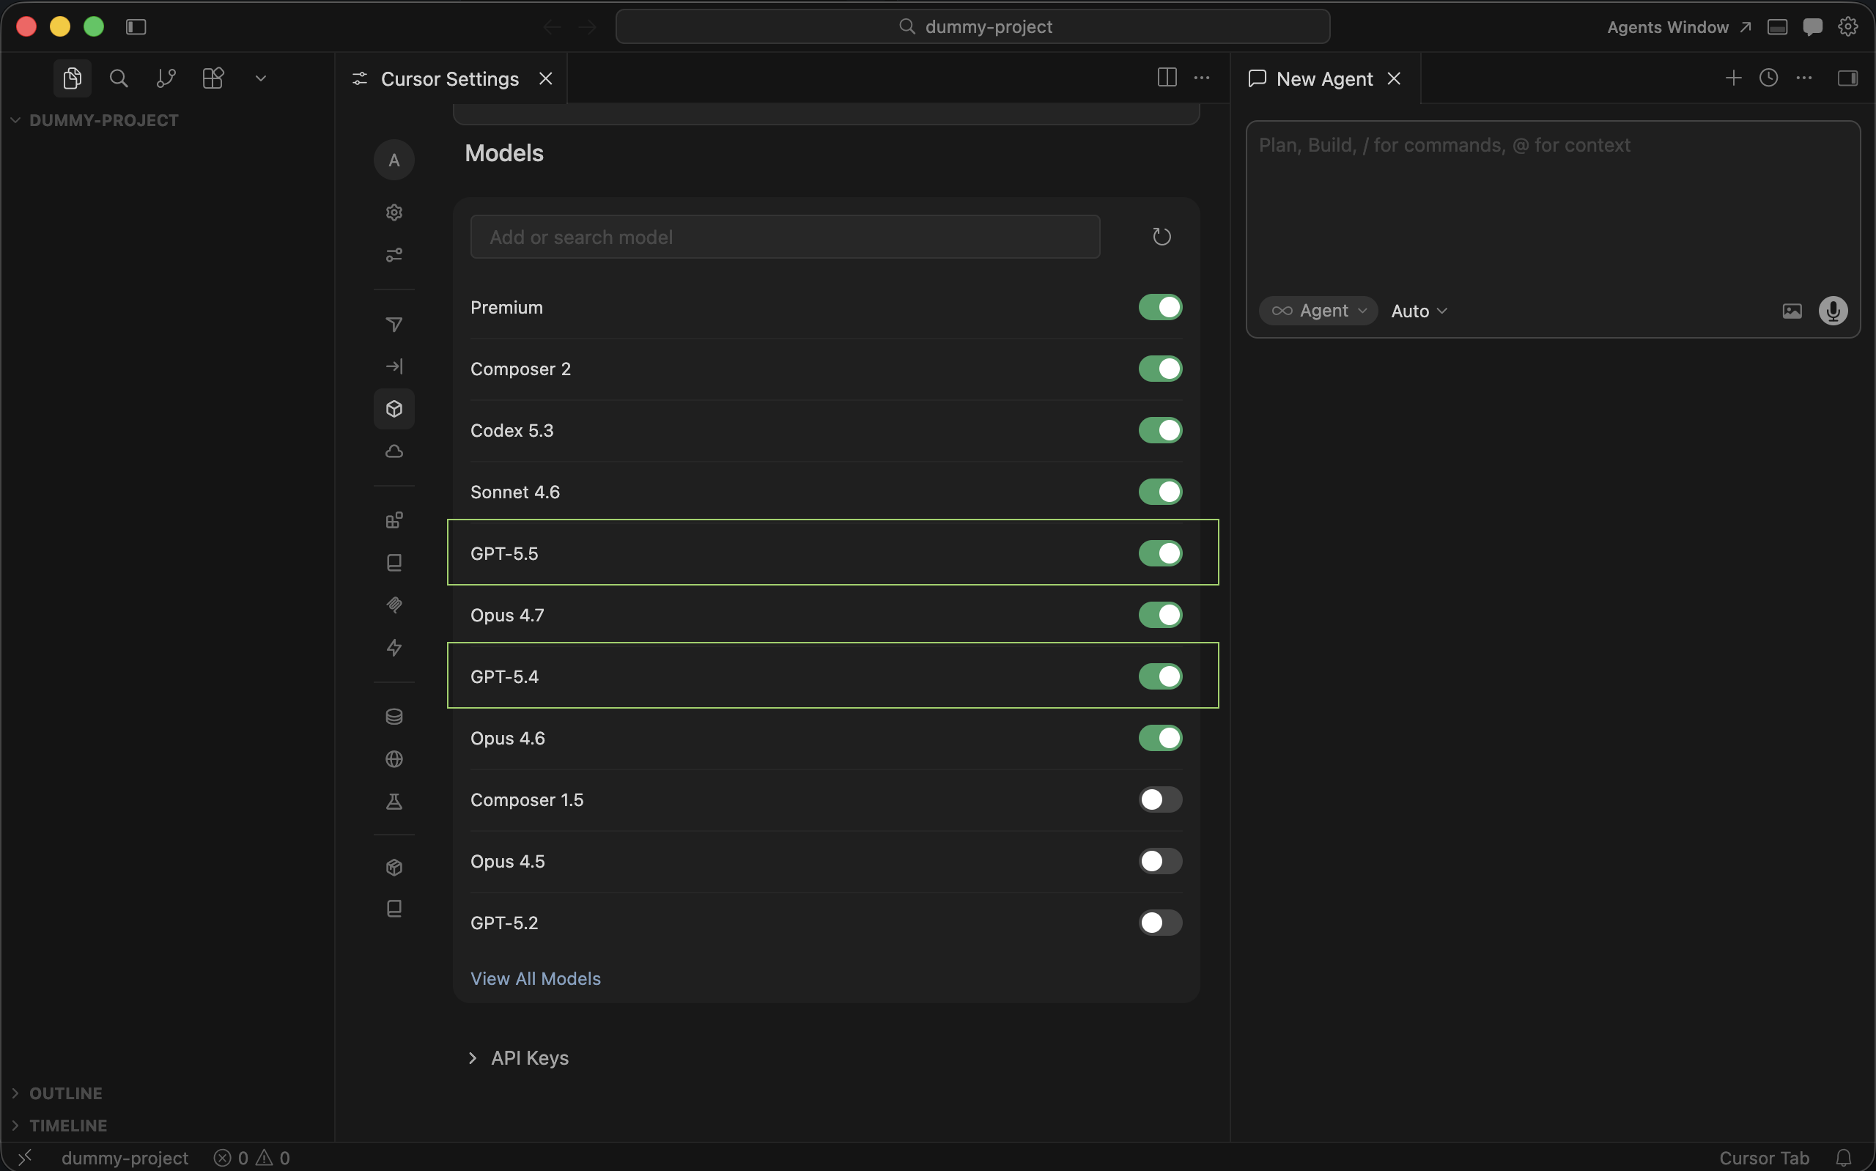Toggle the primary sidebar layout icon
This screenshot has height=1171, width=1876.
[136, 27]
